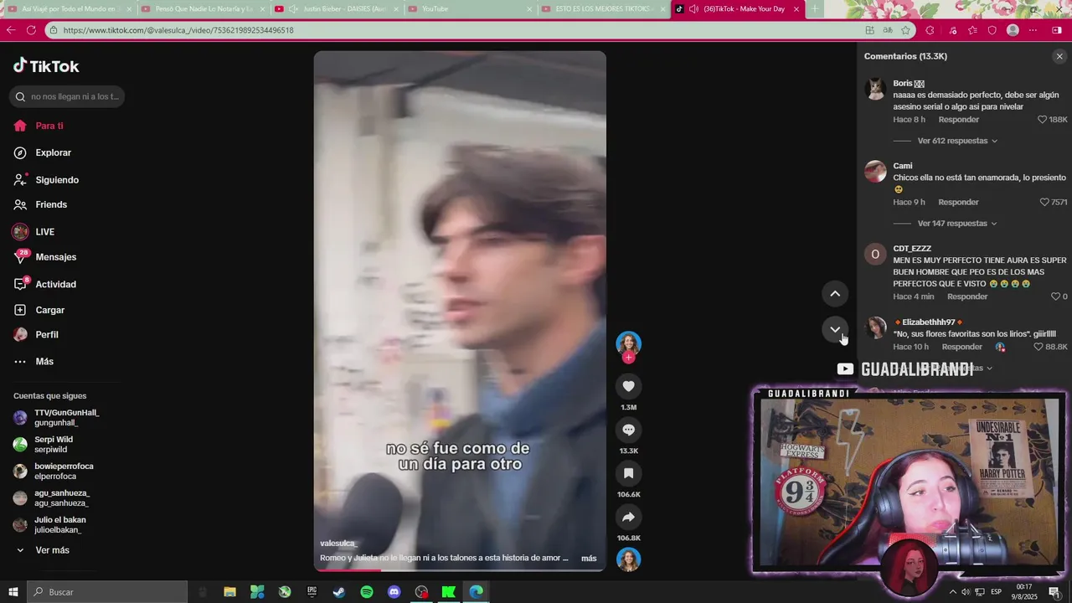Click the TikTok logo
This screenshot has width=1072, height=603.
tap(46, 66)
